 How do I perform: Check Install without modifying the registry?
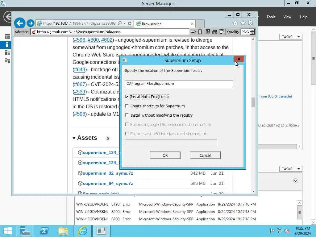pos(127,115)
